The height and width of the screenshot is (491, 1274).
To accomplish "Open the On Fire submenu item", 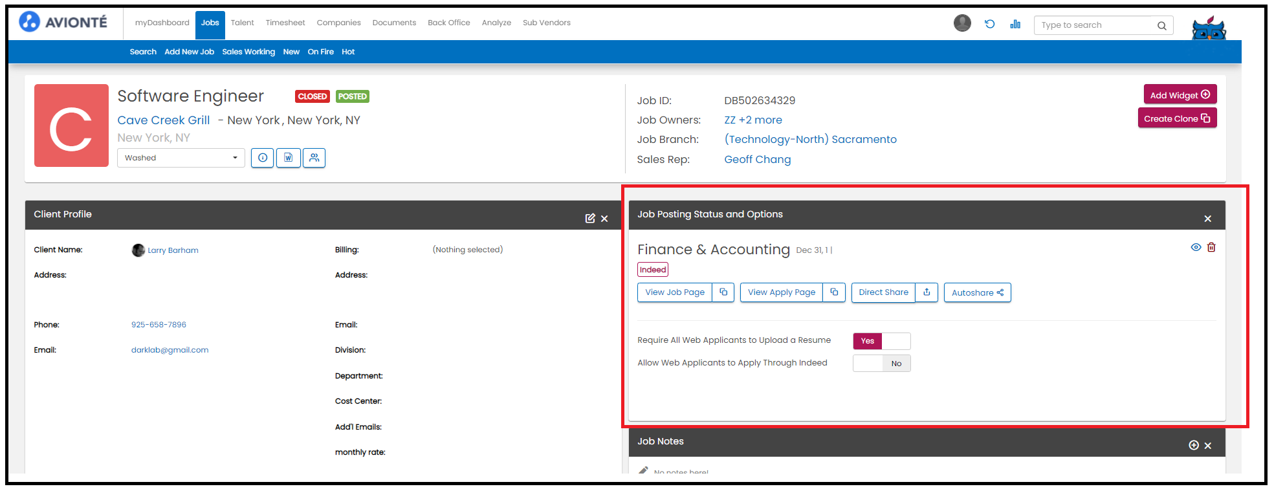I will click(320, 52).
